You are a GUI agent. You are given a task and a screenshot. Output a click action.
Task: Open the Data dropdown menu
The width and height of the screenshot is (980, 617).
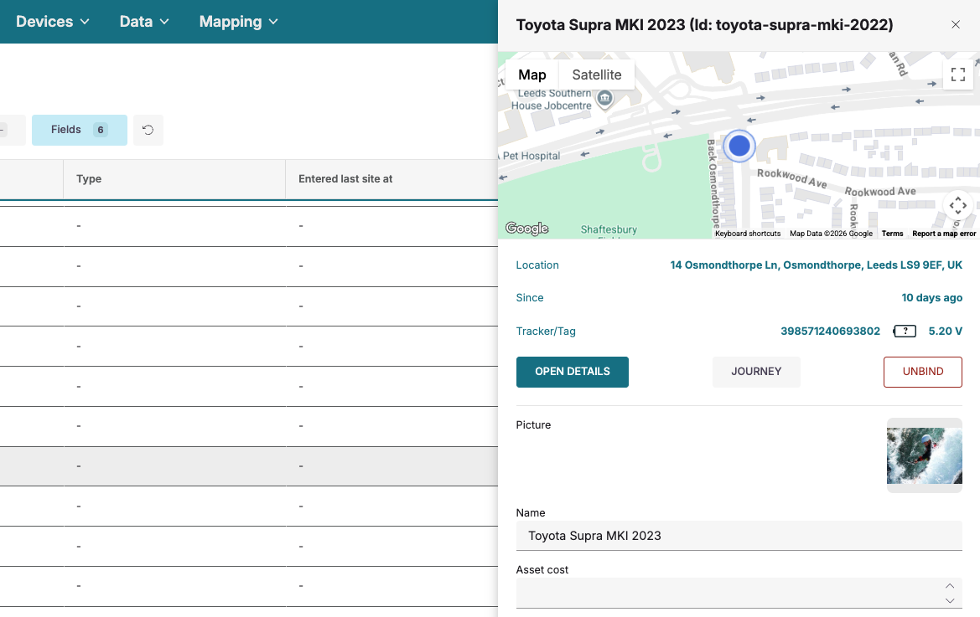click(144, 22)
